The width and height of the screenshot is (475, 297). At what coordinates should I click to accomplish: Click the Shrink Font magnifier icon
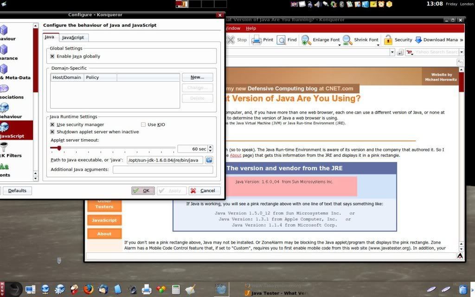[x=347, y=40]
